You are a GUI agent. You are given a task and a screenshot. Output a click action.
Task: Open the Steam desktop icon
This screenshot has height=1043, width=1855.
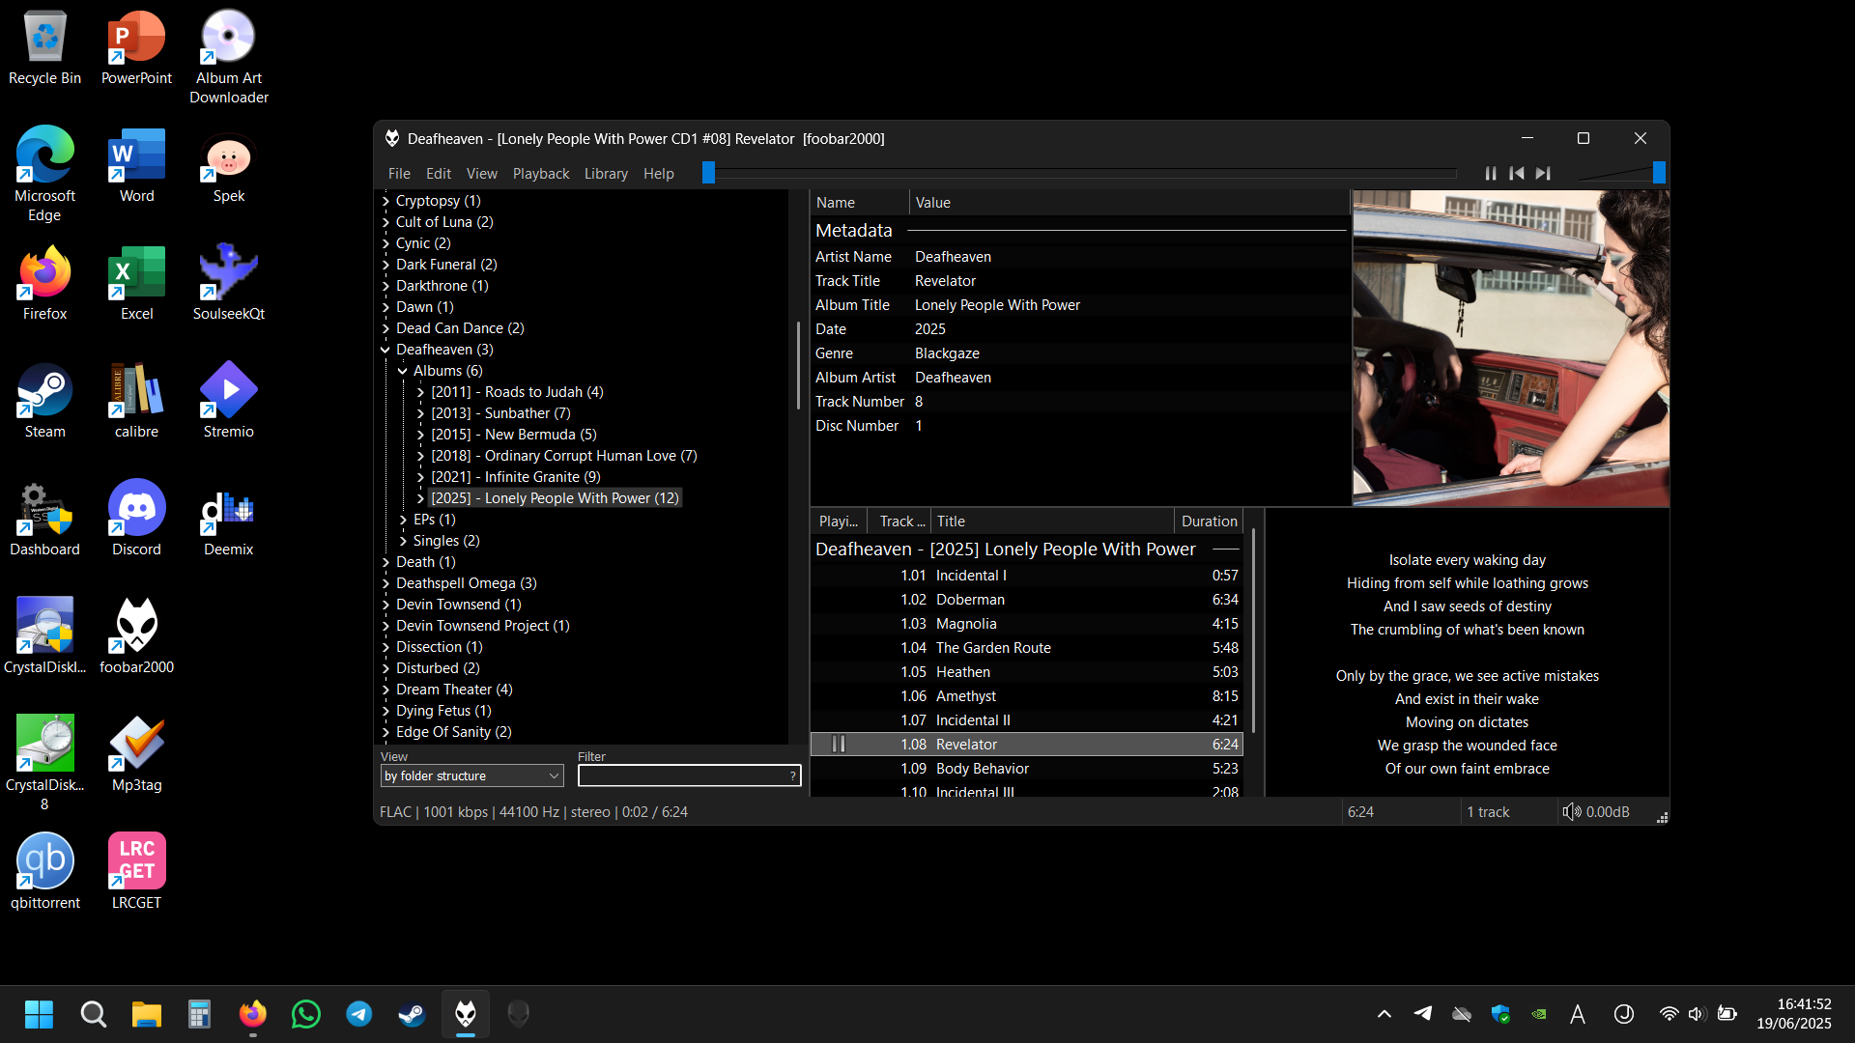coord(45,400)
